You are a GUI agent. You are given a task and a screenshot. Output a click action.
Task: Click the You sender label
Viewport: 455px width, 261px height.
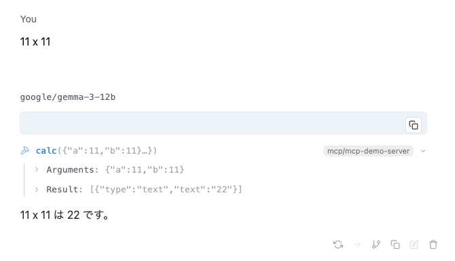[x=29, y=19]
